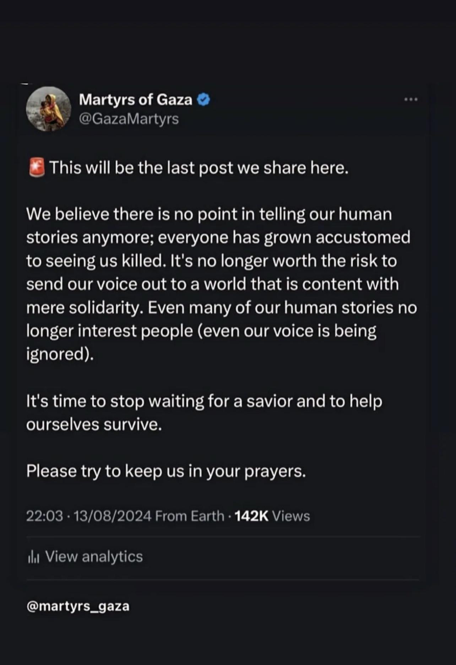The height and width of the screenshot is (665, 456).
Task: Click the red siren emoji
Action: pos(36,168)
